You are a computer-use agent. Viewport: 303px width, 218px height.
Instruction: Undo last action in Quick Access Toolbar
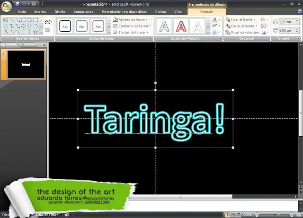pyautogui.click(x=24, y=4)
